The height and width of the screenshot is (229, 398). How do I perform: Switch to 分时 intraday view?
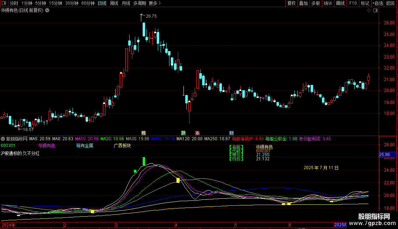14,4
